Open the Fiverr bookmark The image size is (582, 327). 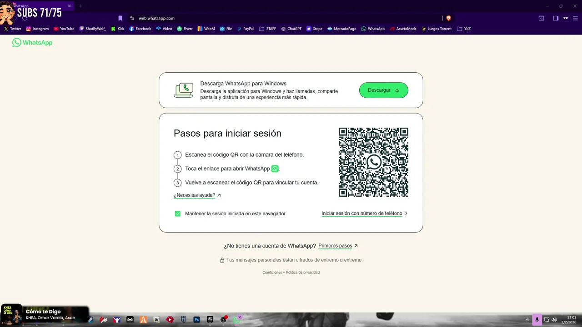[185, 29]
